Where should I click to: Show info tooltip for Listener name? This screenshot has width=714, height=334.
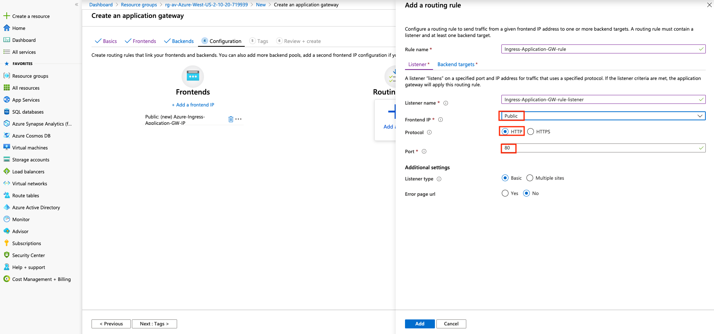(446, 103)
